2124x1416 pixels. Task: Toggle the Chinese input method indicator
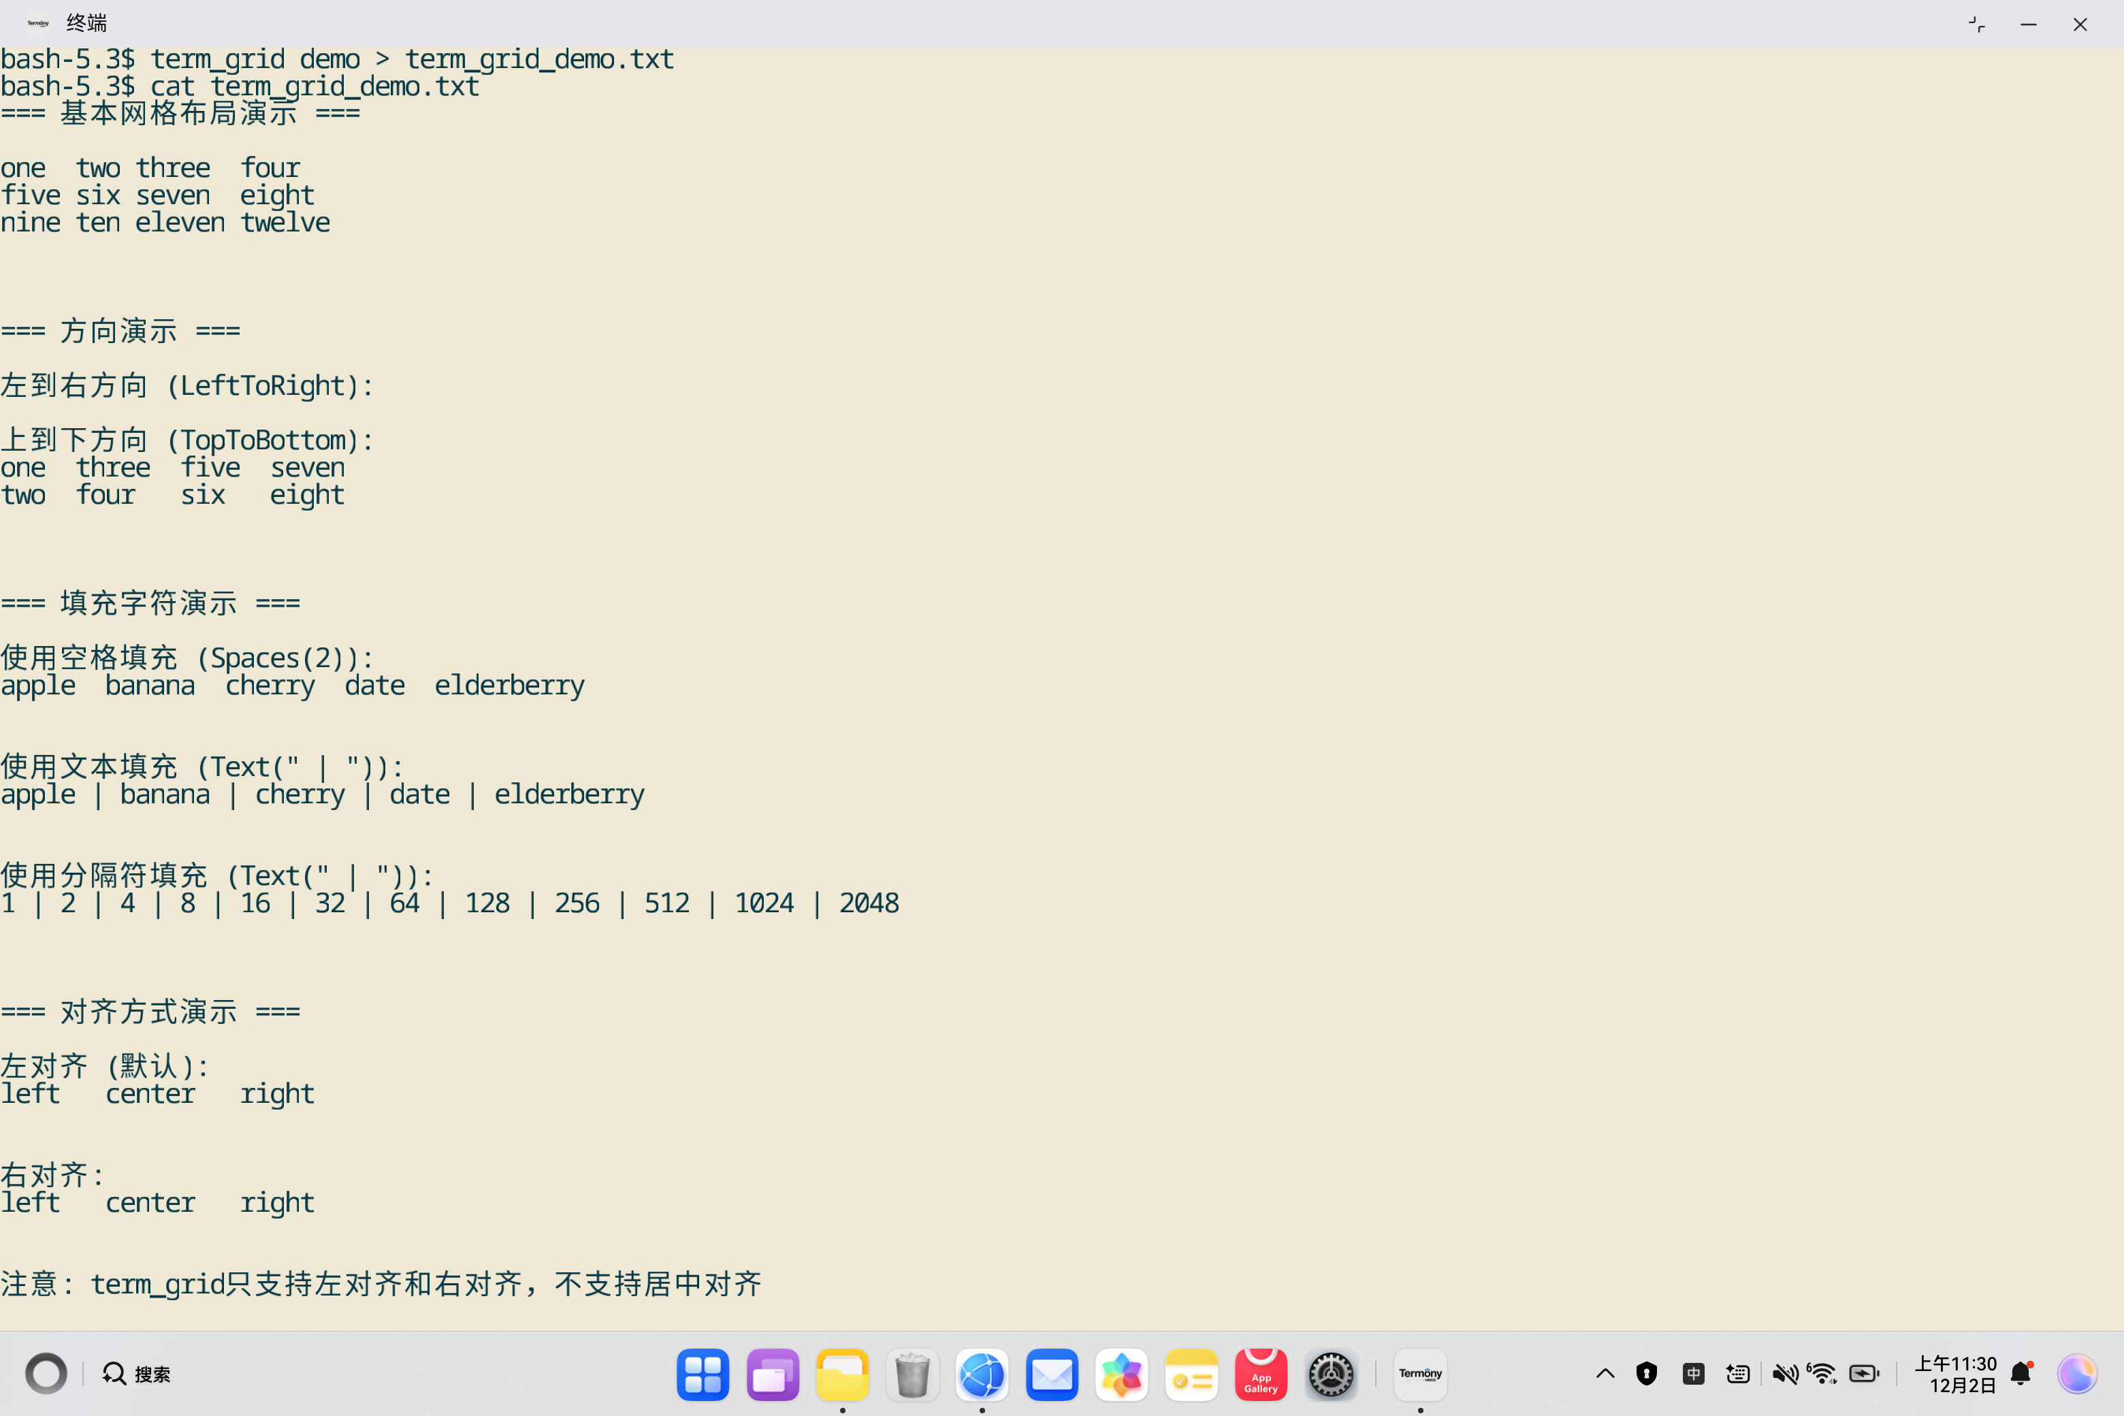click(x=1693, y=1374)
